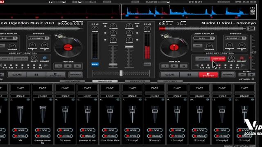Click the round options icon of sampler slot 2
The height and width of the screenshot is (147, 262).
click(x=28, y=100)
